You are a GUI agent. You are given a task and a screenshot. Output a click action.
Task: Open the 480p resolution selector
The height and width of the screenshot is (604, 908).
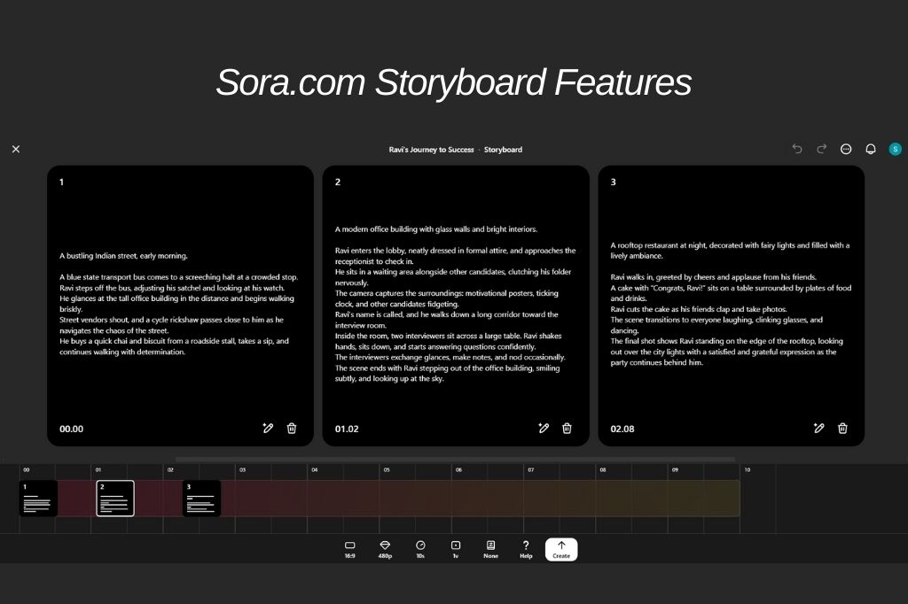coord(385,550)
